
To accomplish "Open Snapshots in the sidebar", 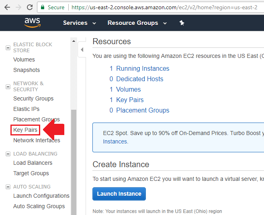I will 27,70.
